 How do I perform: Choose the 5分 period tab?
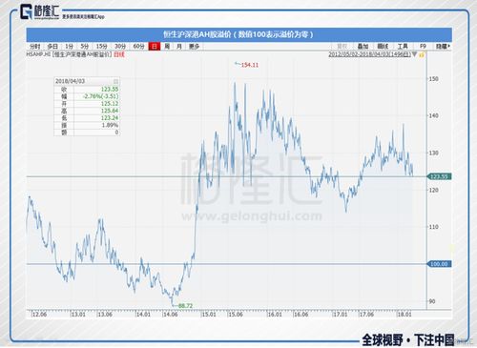[x=84, y=47]
